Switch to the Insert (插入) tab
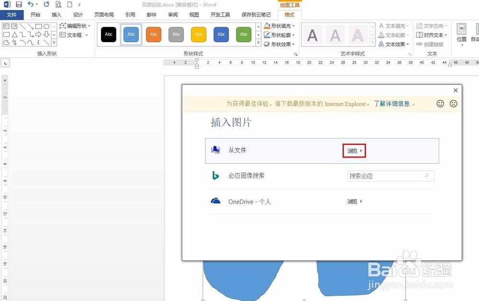 pyautogui.click(x=57, y=15)
